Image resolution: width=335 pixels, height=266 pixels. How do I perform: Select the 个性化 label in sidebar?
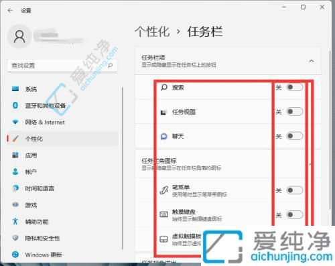pos(33,139)
